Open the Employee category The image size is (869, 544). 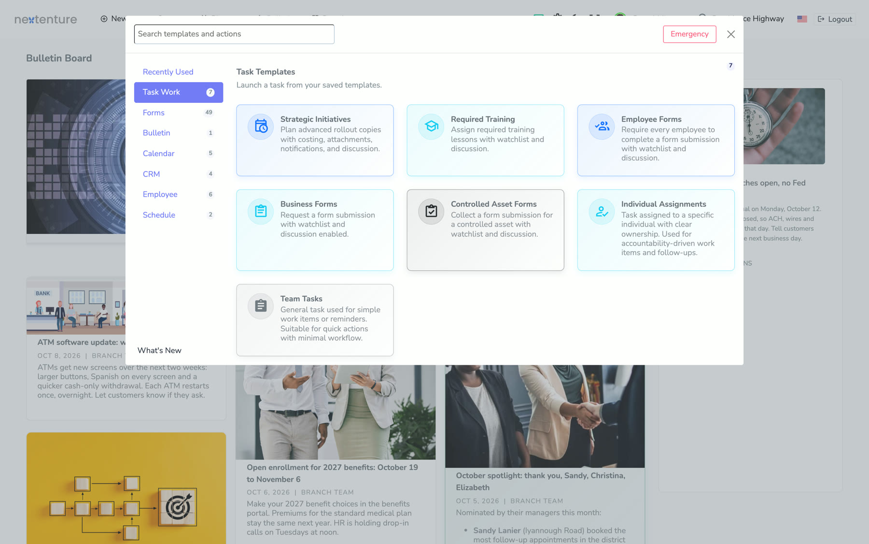(x=179, y=194)
